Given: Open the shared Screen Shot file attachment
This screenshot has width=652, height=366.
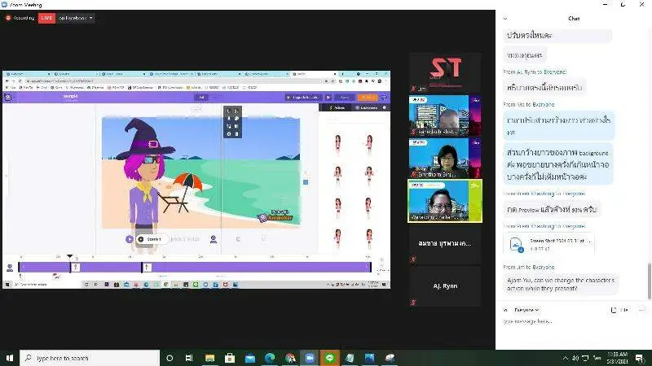Looking at the screenshot, I should (x=548, y=243).
